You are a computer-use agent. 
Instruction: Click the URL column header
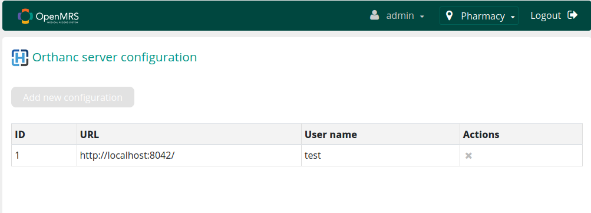pyautogui.click(x=189, y=135)
